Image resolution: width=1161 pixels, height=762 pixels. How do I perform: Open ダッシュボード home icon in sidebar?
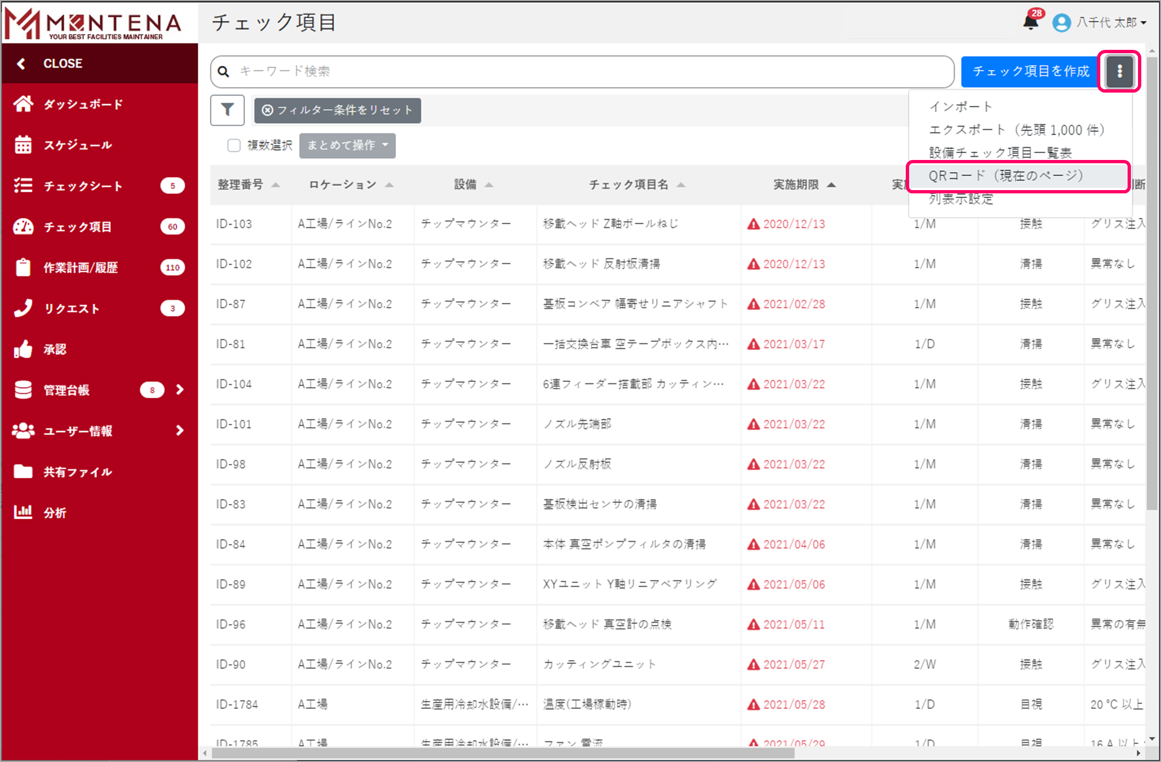23,104
